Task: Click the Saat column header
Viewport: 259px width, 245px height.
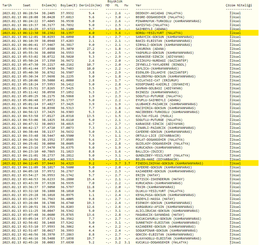Action: [26, 5]
